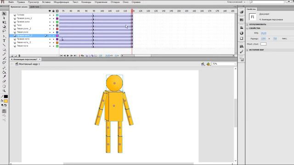Expand the История SWF section

click(247, 50)
